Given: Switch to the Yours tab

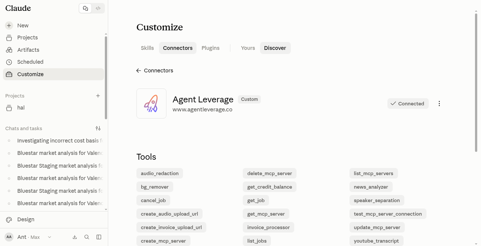Looking at the screenshot, I should coord(248,48).
